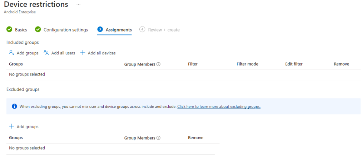Click the Edit filter column header

click(x=294, y=64)
